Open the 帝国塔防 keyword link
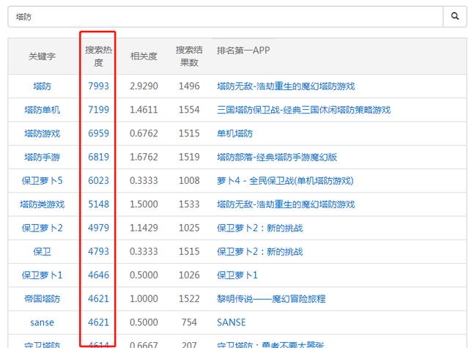469x348 pixels. point(43,299)
